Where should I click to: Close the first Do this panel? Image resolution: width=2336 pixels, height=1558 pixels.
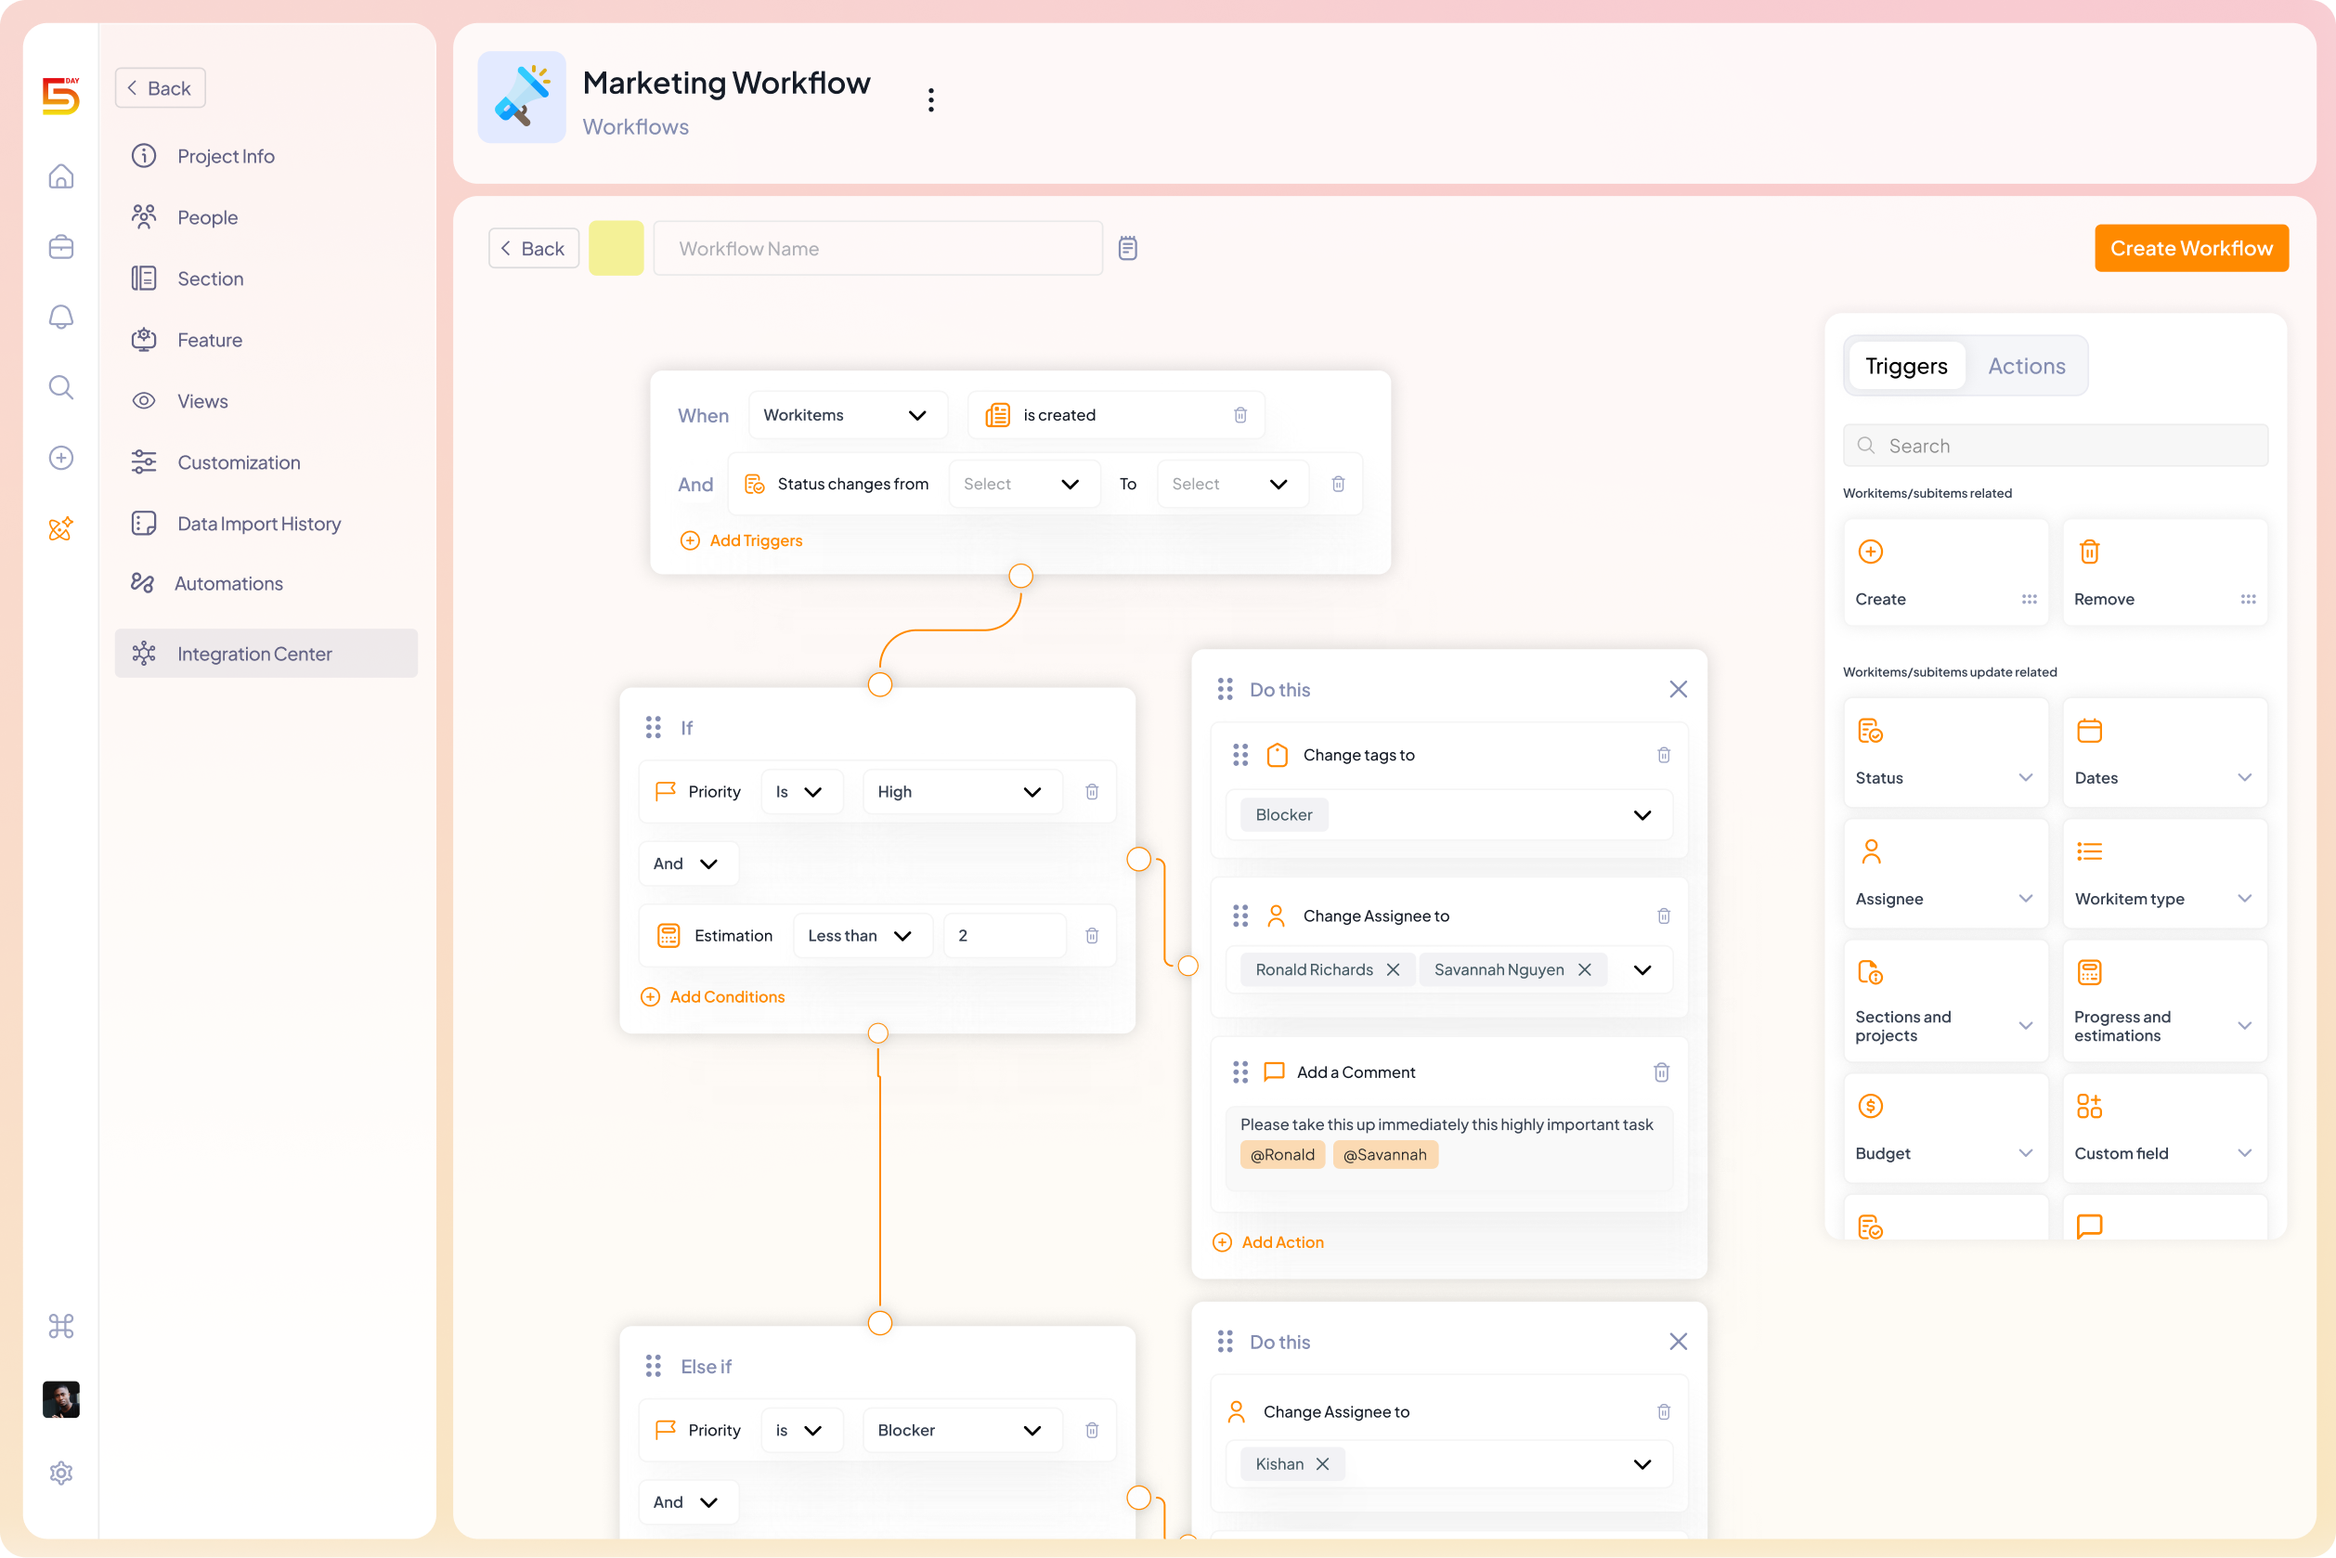[x=1677, y=690]
